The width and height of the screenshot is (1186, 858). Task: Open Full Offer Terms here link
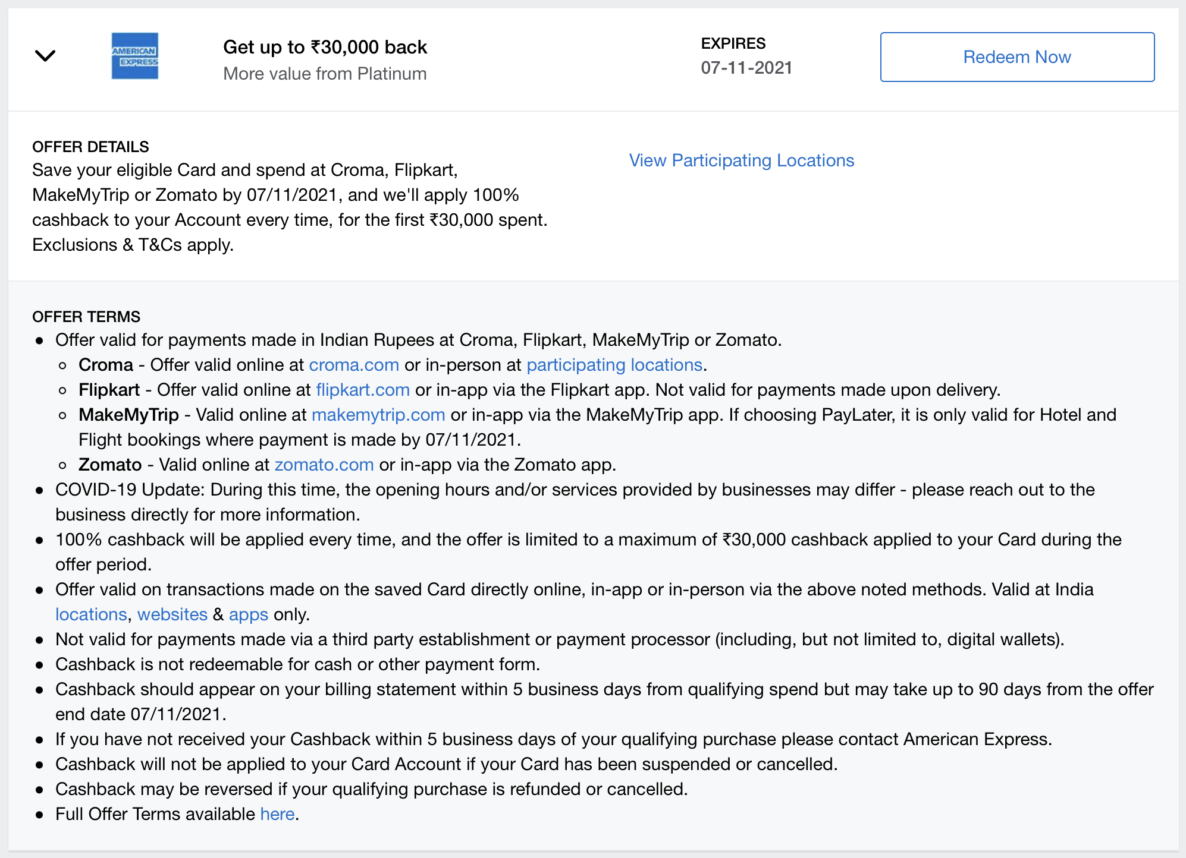pyautogui.click(x=277, y=814)
